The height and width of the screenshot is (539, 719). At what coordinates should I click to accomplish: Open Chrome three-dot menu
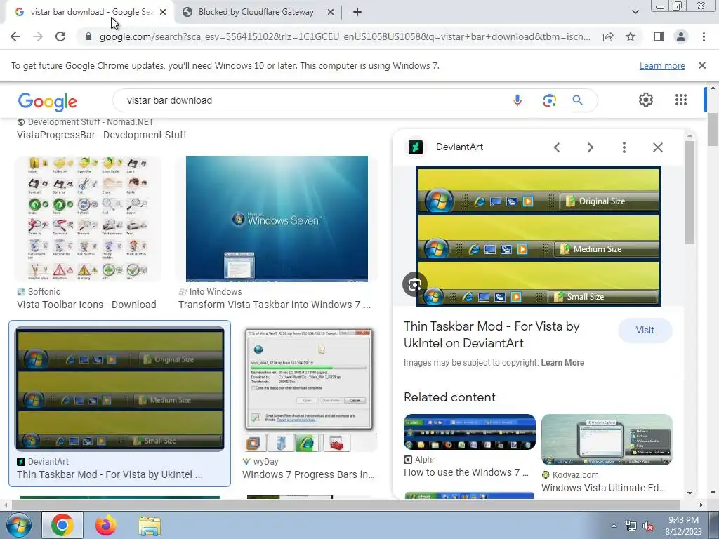704,36
